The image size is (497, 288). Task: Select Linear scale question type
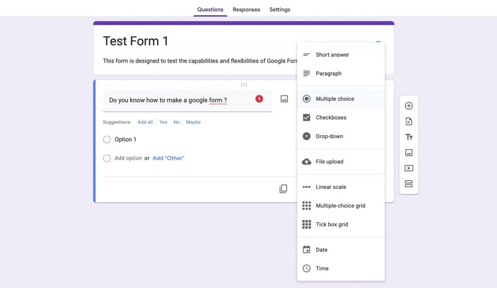[x=331, y=187]
